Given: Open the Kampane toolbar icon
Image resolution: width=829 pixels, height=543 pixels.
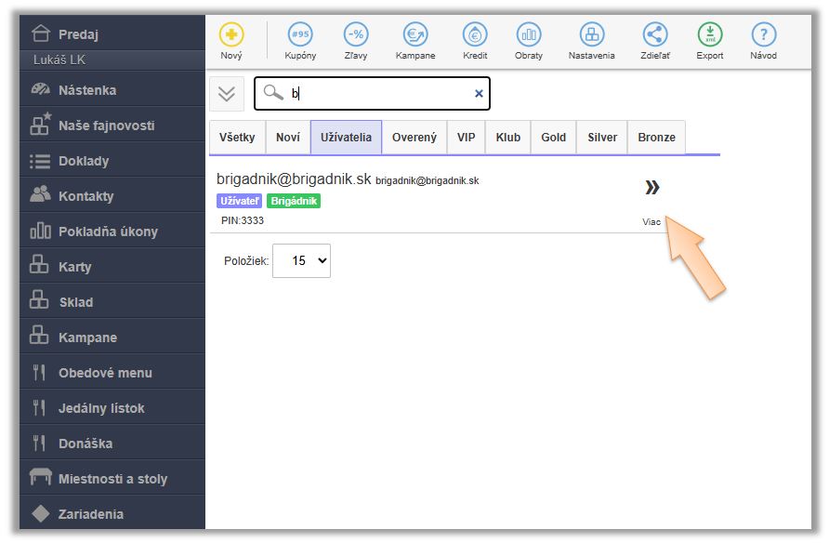Looking at the screenshot, I should pos(415,35).
